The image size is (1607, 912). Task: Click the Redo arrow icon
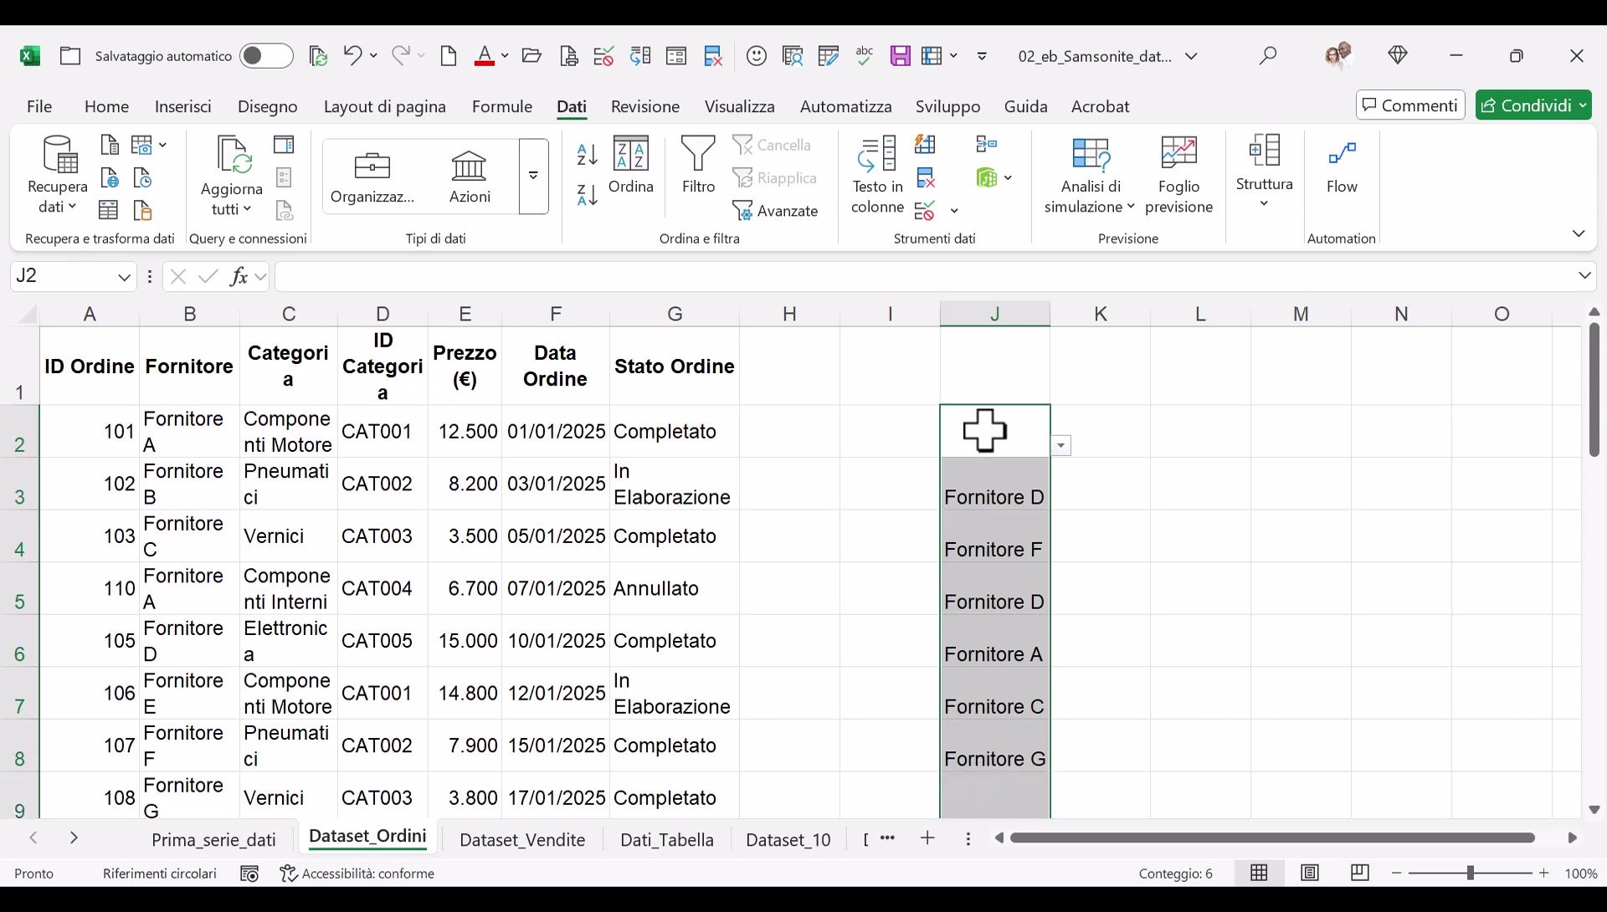click(401, 56)
